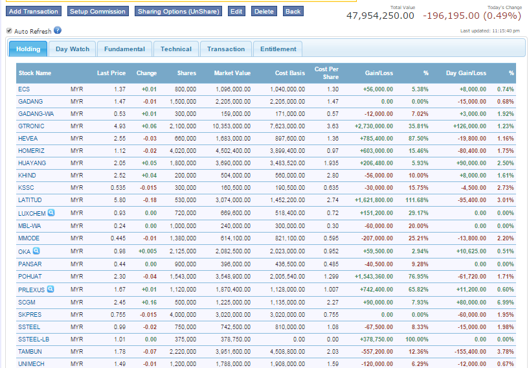The image size is (529, 368).
Task: Open the GTRONIC stock link
Action: coord(31,126)
